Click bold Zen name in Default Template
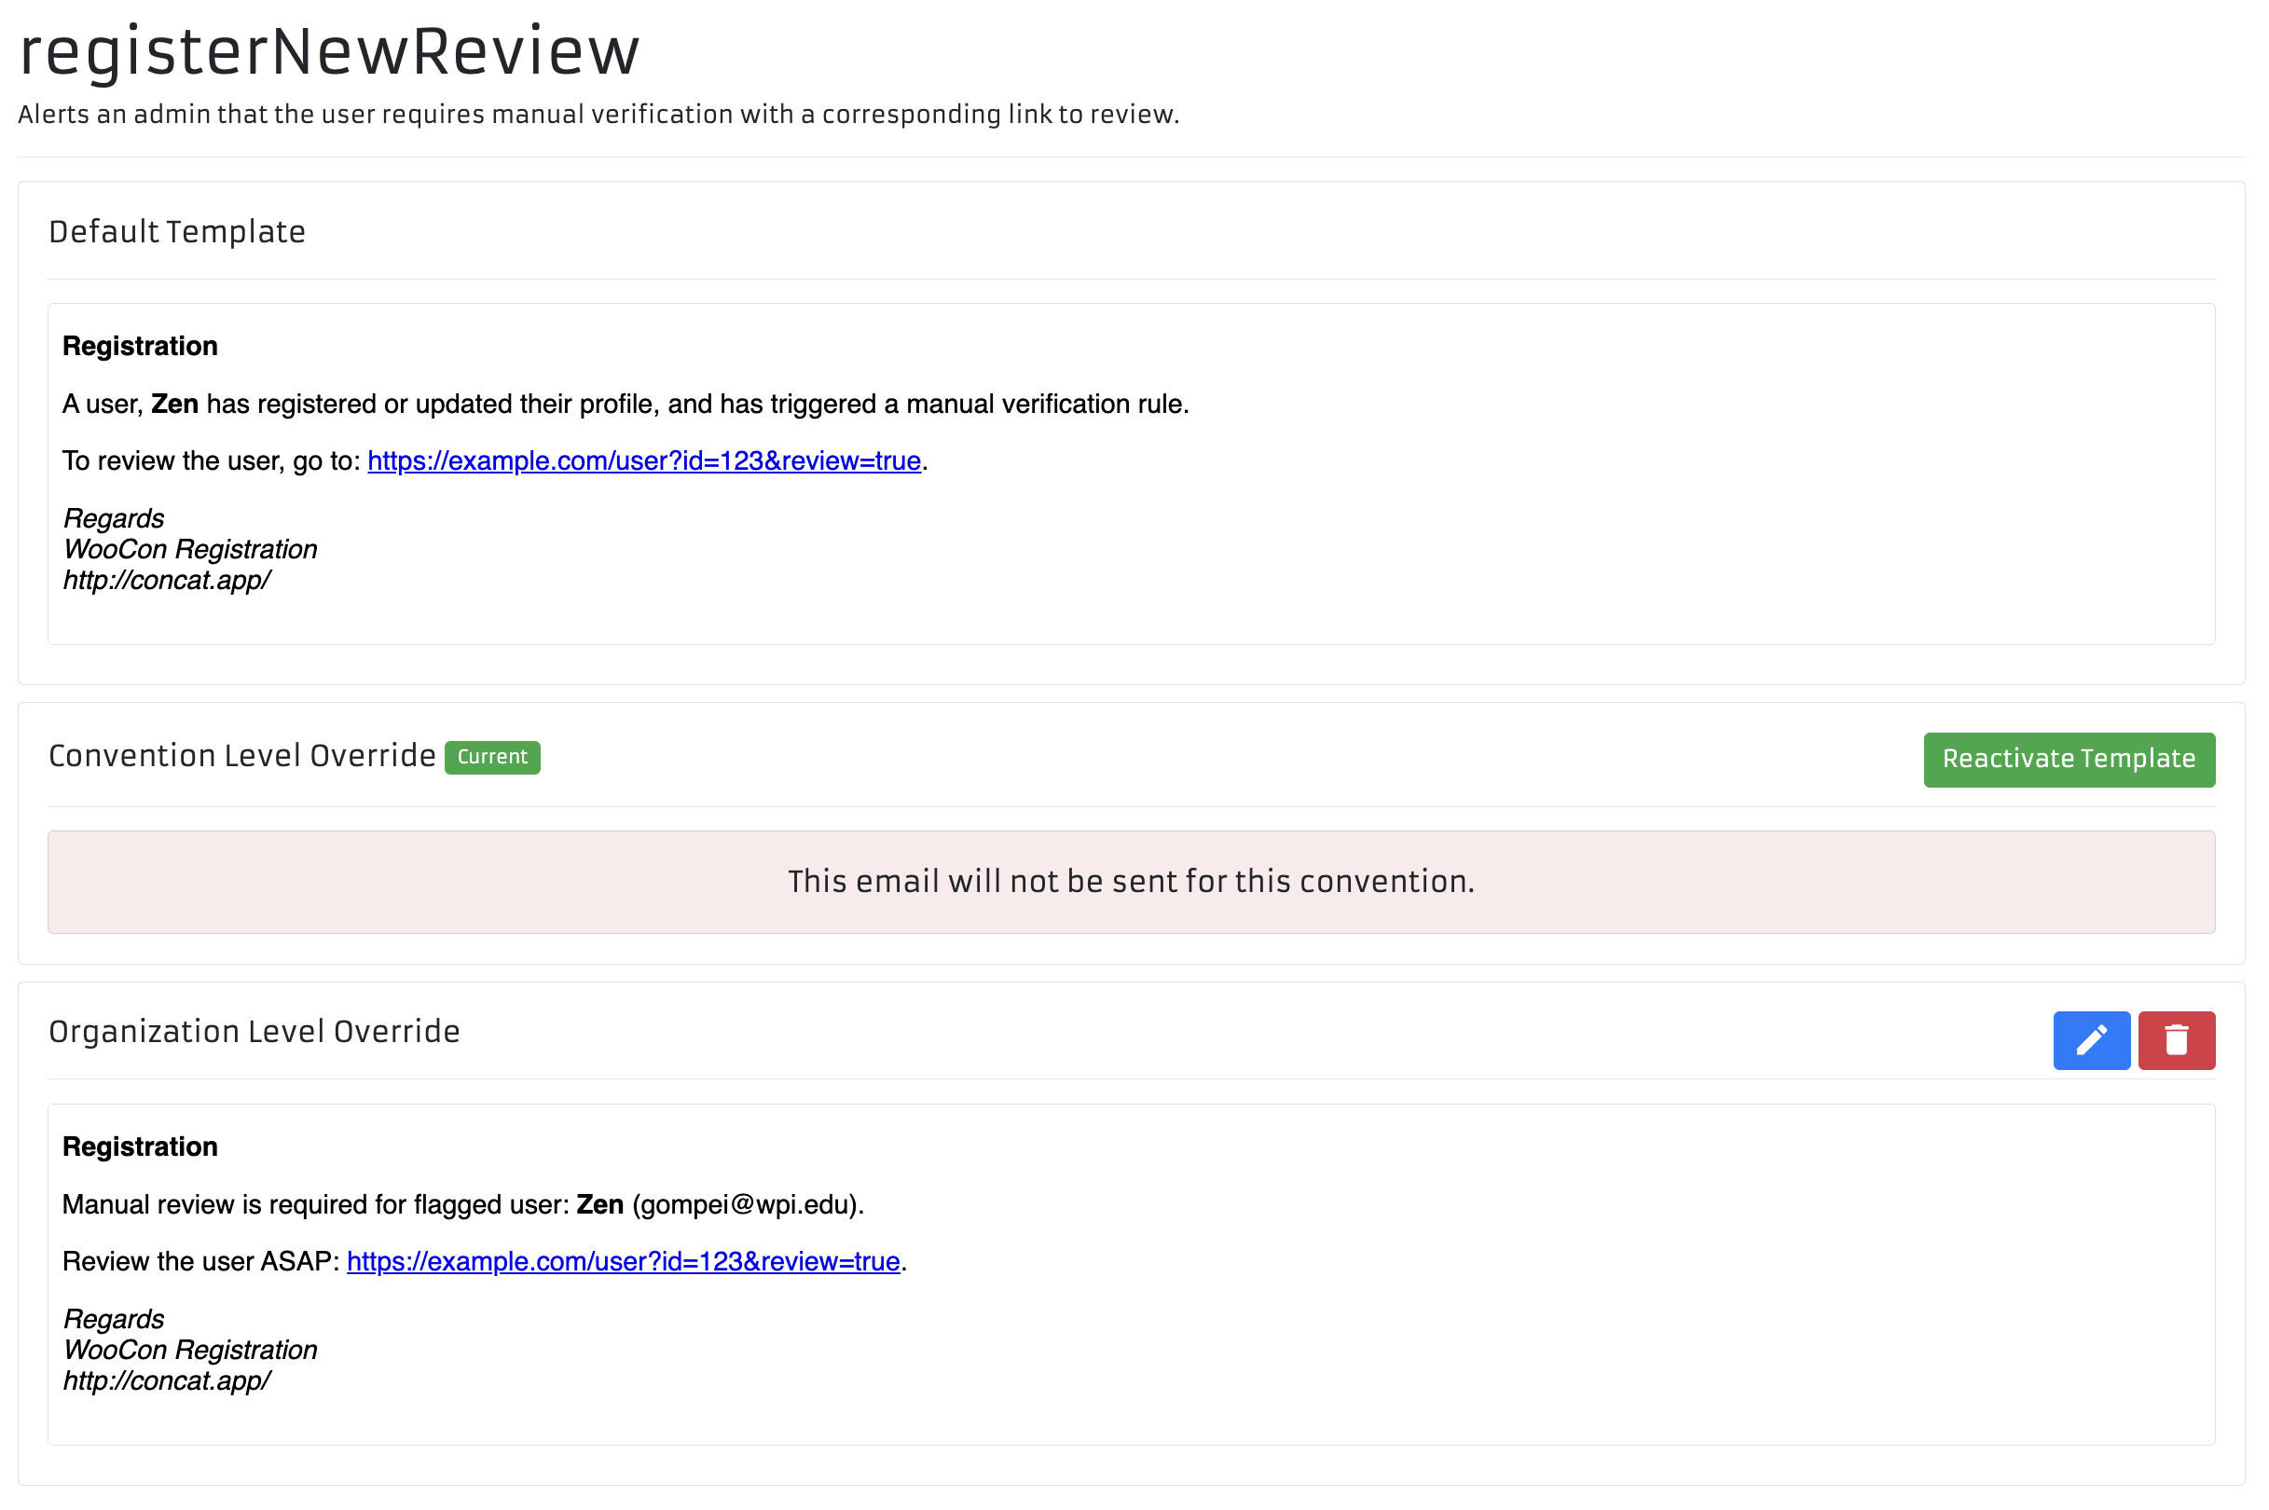 [x=174, y=404]
